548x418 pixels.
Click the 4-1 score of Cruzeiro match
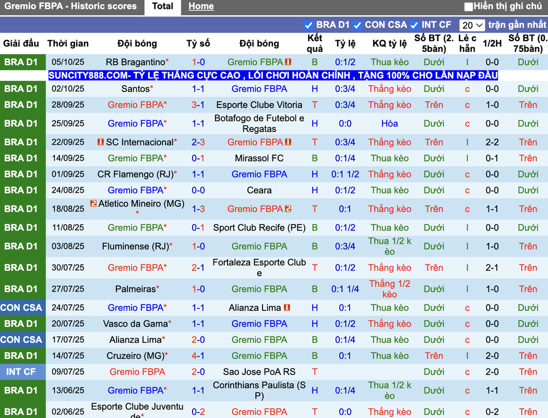(x=198, y=356)
